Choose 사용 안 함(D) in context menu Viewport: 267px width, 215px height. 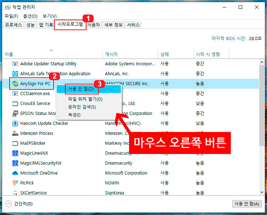(89, 89)
